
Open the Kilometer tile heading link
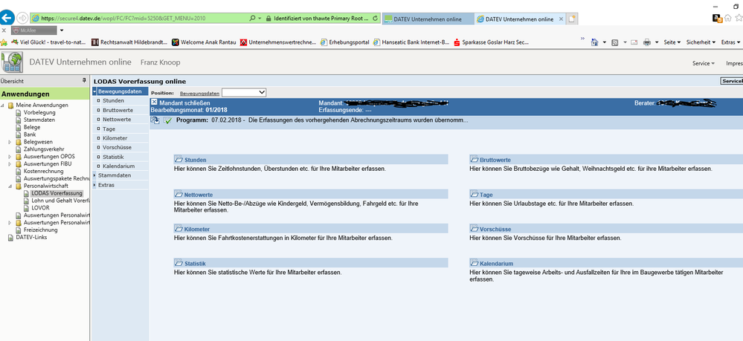197,230
